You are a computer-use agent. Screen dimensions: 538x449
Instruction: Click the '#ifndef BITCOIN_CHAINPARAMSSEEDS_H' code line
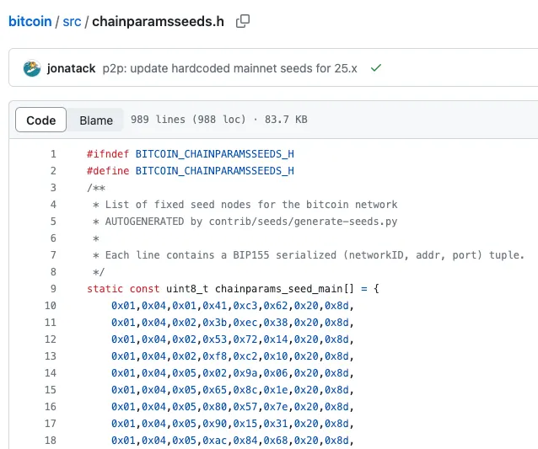click(191, 154)
